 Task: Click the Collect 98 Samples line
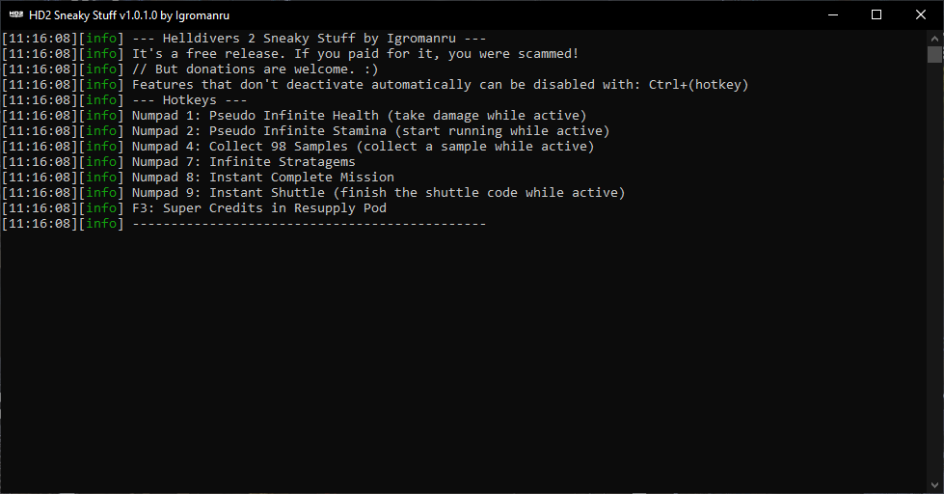(297, 147)
